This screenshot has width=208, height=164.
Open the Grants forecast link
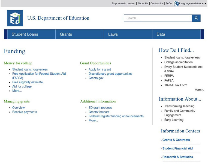[x=99, y=112]
